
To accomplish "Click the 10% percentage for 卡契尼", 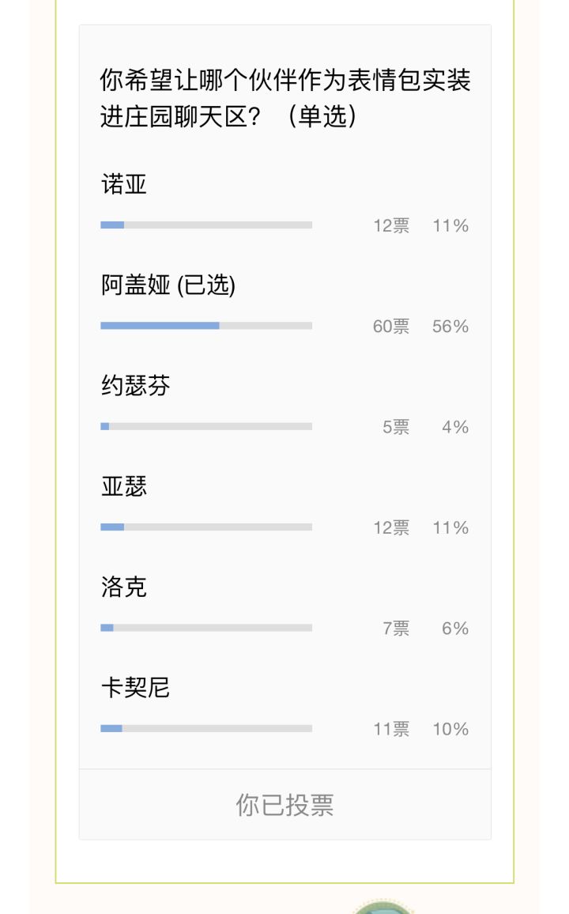I will coord(450,729).
